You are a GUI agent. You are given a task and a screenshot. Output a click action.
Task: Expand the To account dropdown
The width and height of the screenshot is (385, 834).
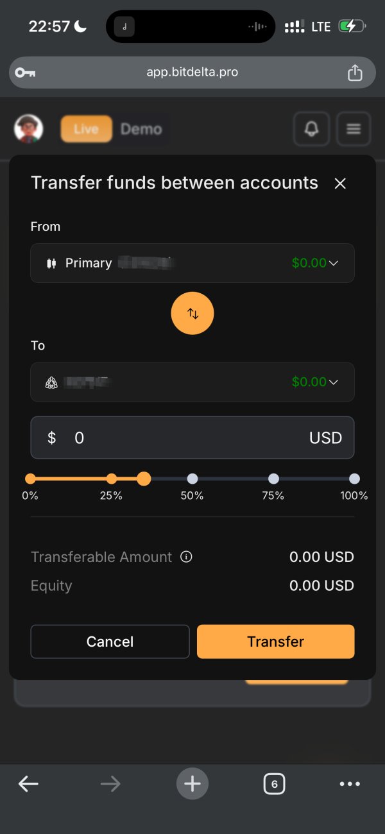(x=193, y=382)
